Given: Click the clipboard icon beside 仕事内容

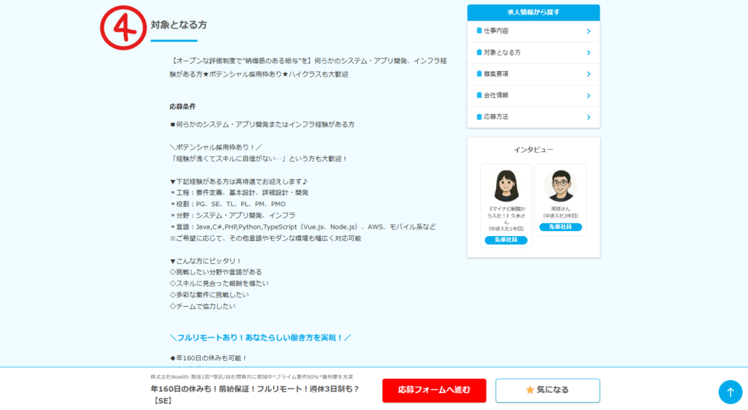Looking at the screenshot, I should tap(479, 31).
